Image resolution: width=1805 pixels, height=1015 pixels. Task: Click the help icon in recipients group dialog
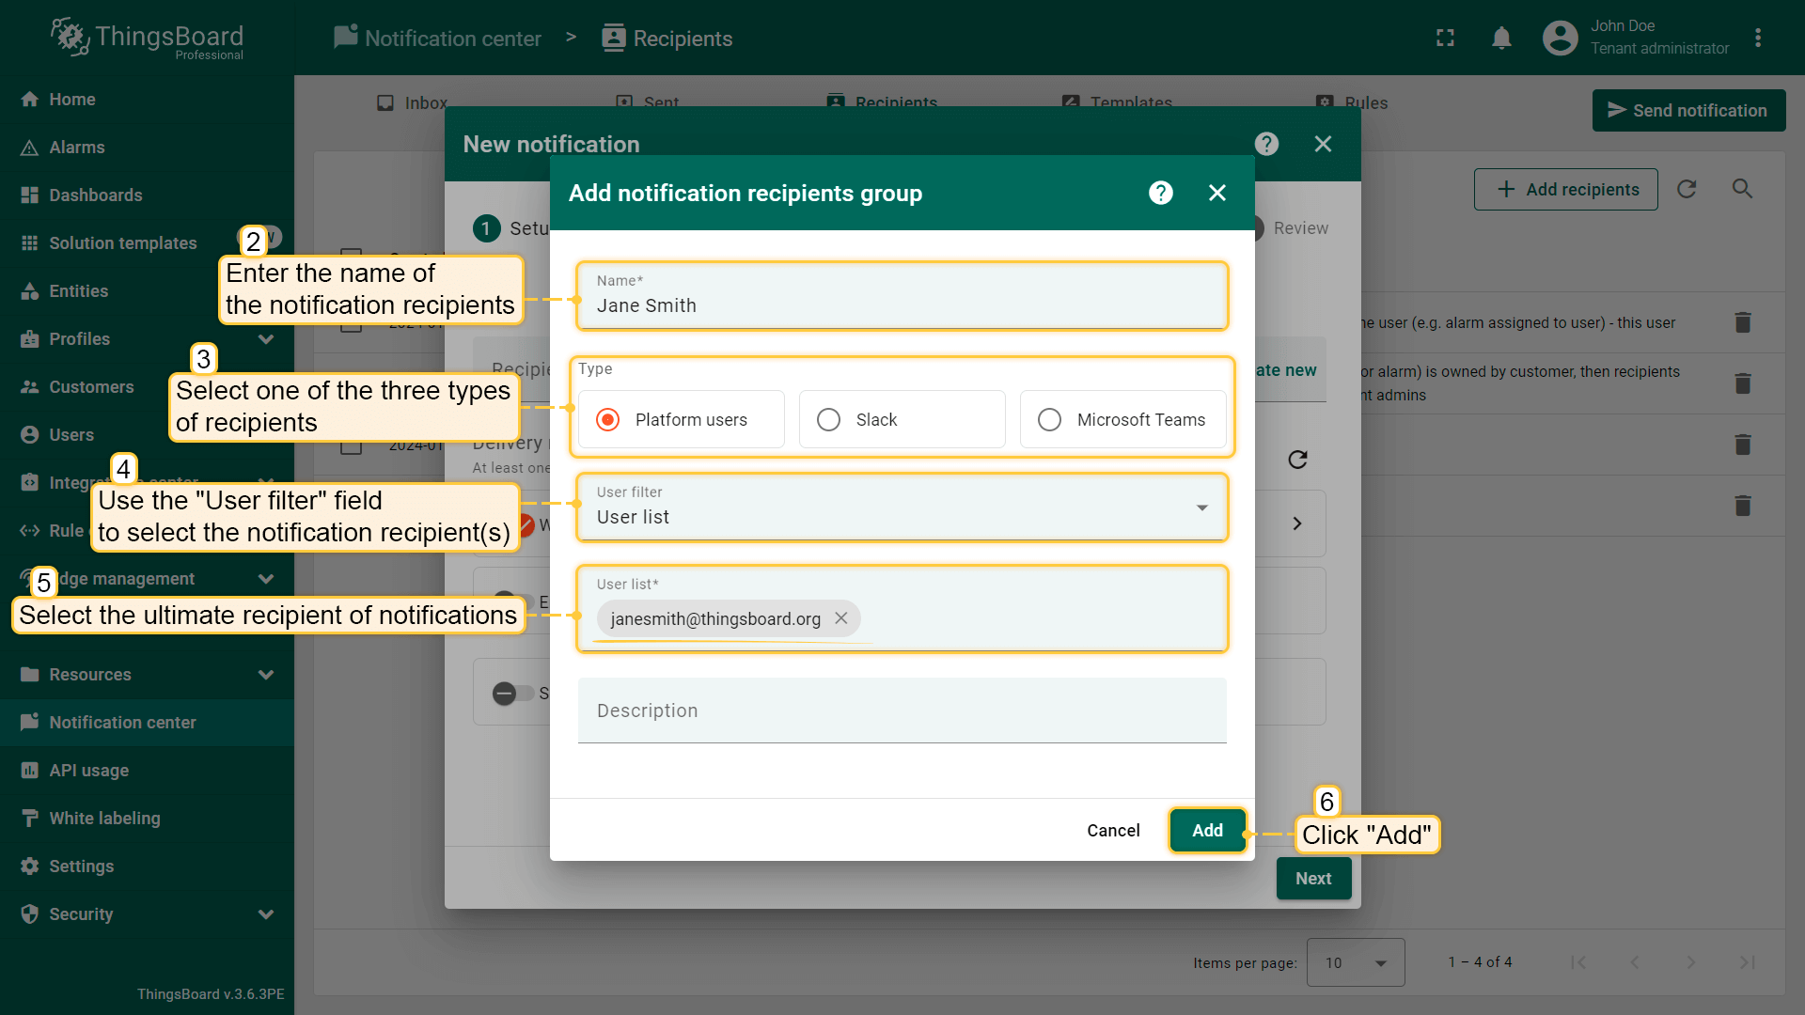click(1161, 193)
